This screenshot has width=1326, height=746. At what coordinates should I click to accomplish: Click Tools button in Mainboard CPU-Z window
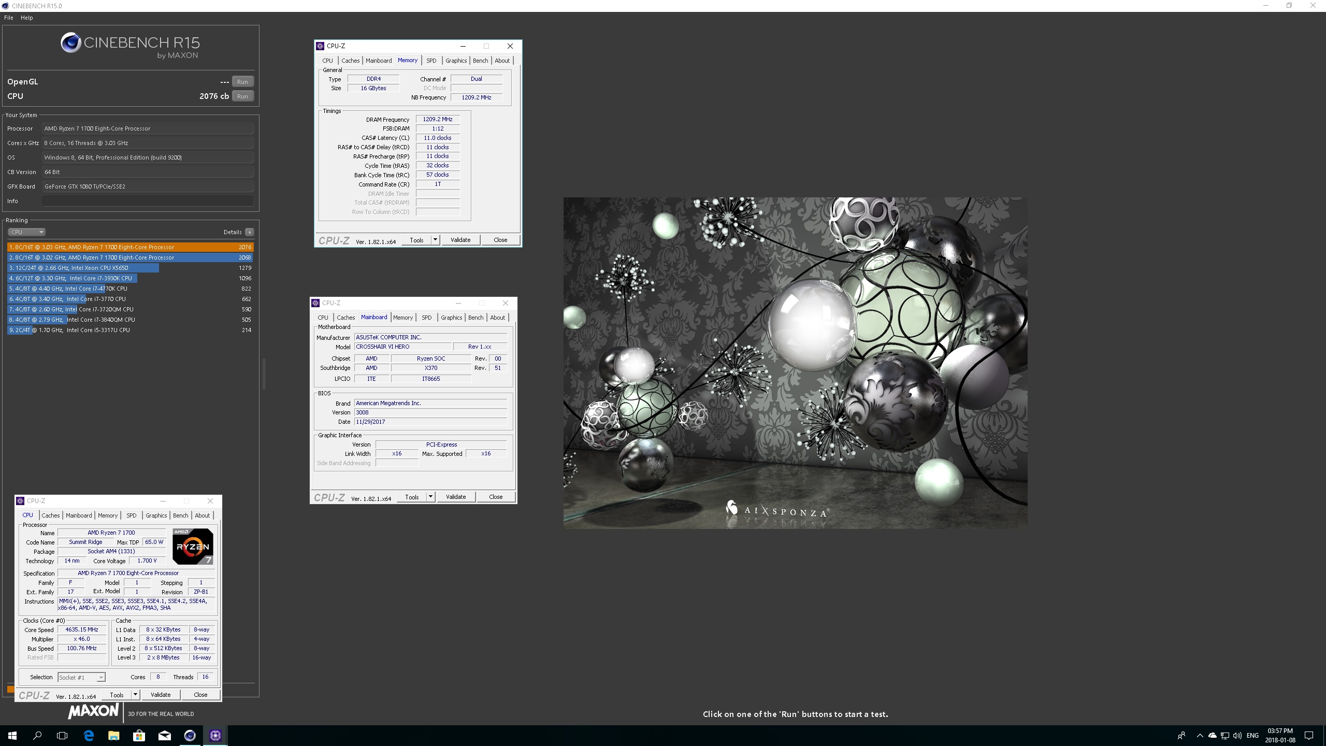pyautogui.click(x=412, y=497)
